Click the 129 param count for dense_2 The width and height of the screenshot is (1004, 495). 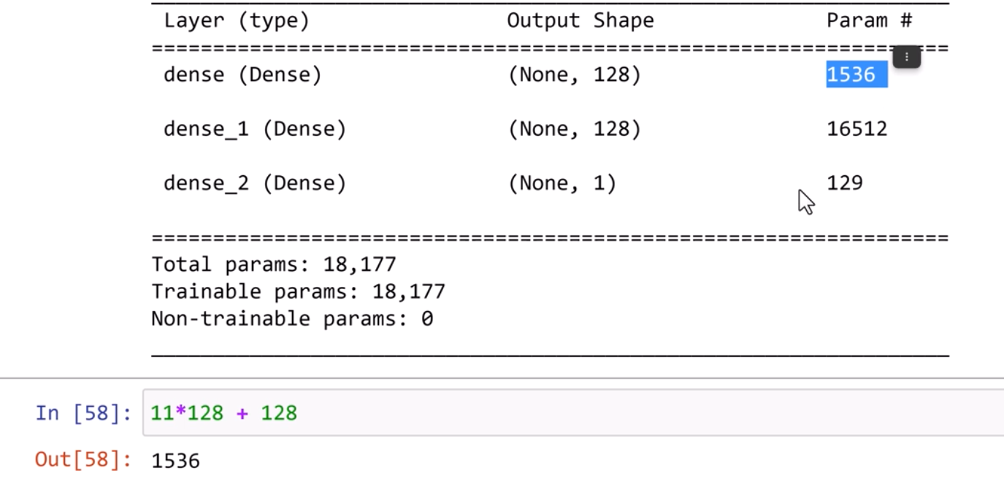[x=844, y=183]
